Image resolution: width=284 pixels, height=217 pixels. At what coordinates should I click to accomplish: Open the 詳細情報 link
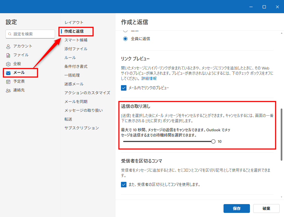pos(149,78)
